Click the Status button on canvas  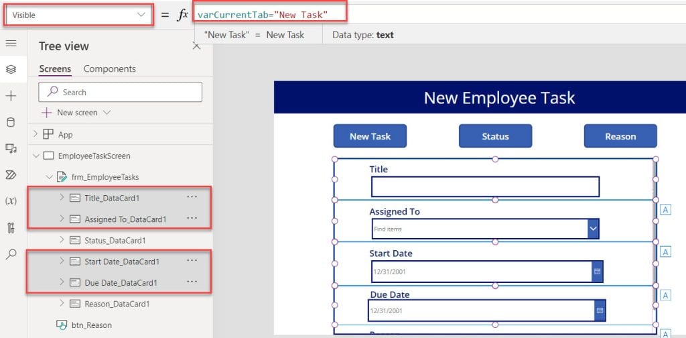pyautogui.click(x=495, y=136)
